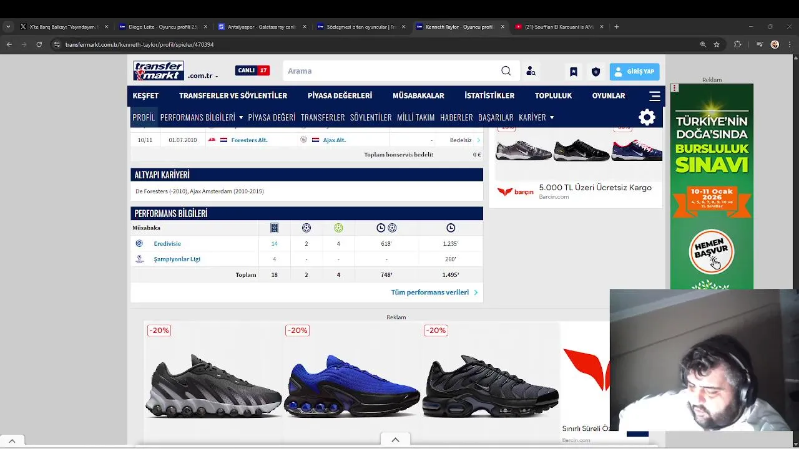Close the Kenneth Taylor browser tab
The height and width of the screenshot is (449, 799).
[x=502, y=27]
